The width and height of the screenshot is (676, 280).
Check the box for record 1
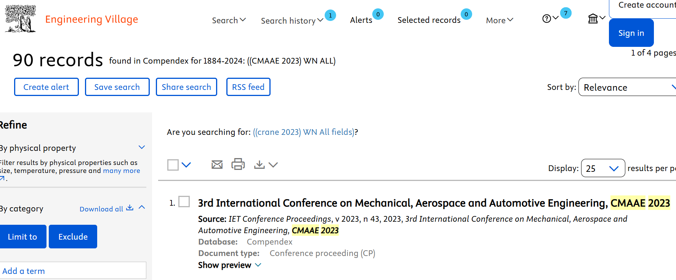coord(184,202)
